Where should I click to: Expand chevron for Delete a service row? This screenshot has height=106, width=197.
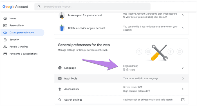[x=183, y=28]
